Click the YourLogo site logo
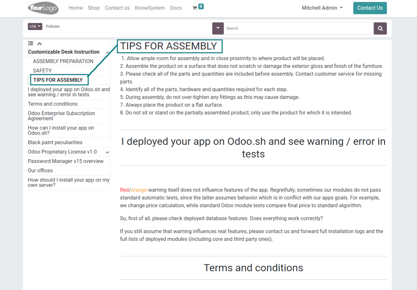The image size is (417, 290). click(43, 8)
